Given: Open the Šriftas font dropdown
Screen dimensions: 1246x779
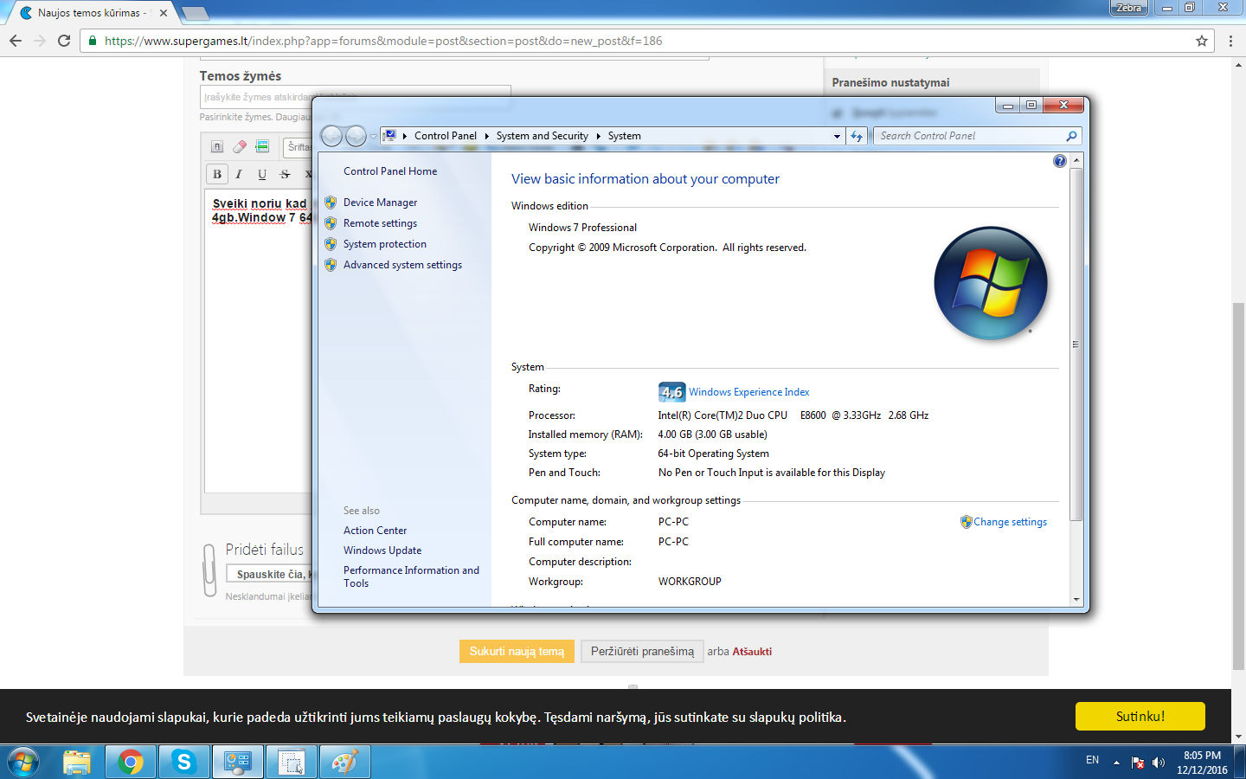Looking at the screenshot, I should [x=298, y=146].
